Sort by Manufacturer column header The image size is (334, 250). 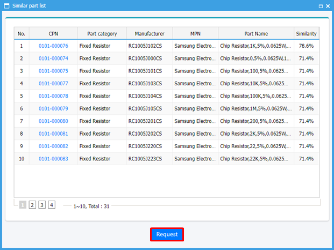[x=149, y=34]
